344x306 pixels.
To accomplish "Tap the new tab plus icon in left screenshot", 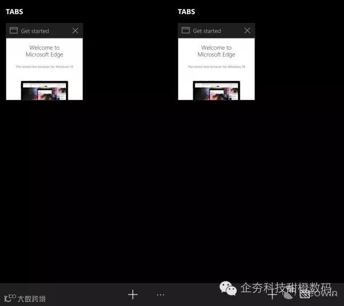I will pyautogui.click(x=133, y=295).
